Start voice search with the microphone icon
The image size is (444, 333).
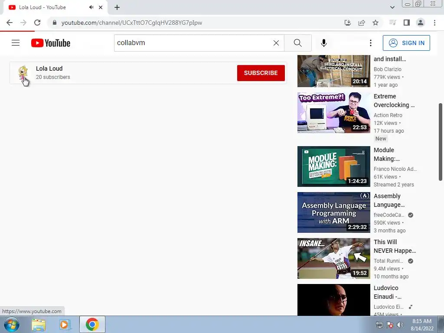pos(323,43)
